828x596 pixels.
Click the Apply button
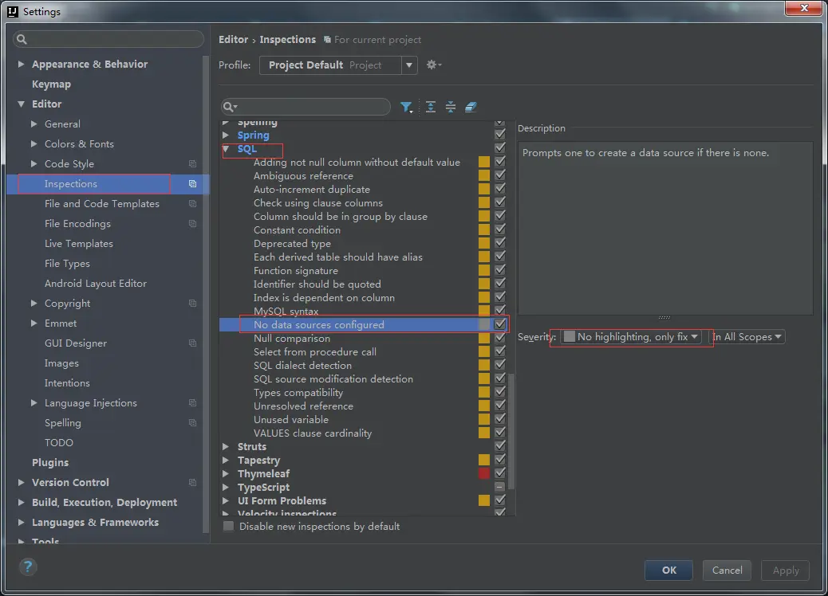click(785, 571)
